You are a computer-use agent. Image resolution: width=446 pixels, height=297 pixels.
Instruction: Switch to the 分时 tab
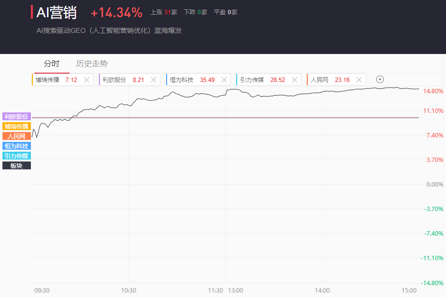coord(51,63)
